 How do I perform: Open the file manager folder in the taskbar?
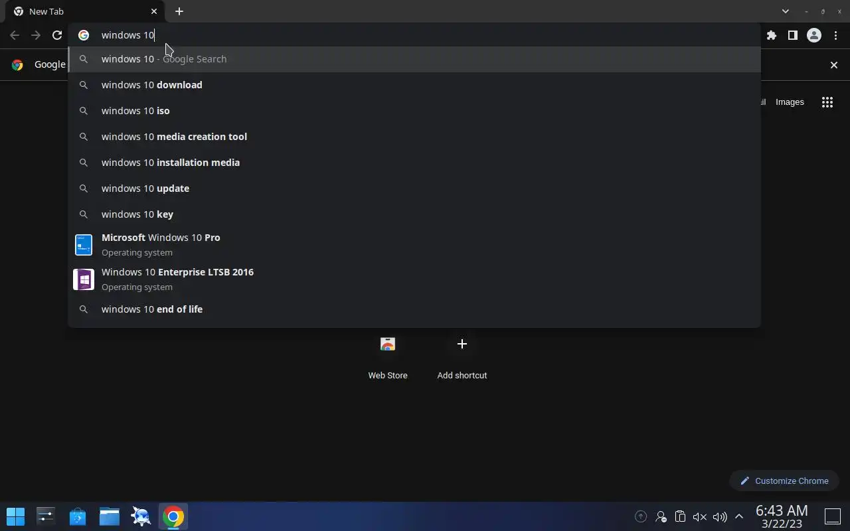(110, 516)
